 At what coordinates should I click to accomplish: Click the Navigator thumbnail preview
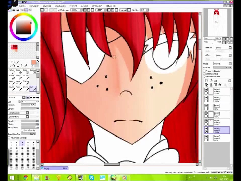coord(217,22)
